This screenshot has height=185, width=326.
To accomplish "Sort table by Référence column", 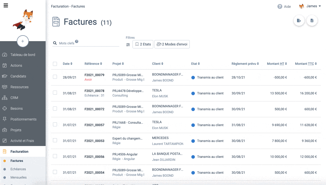I will pyautogui.click(x=93, y=64).
